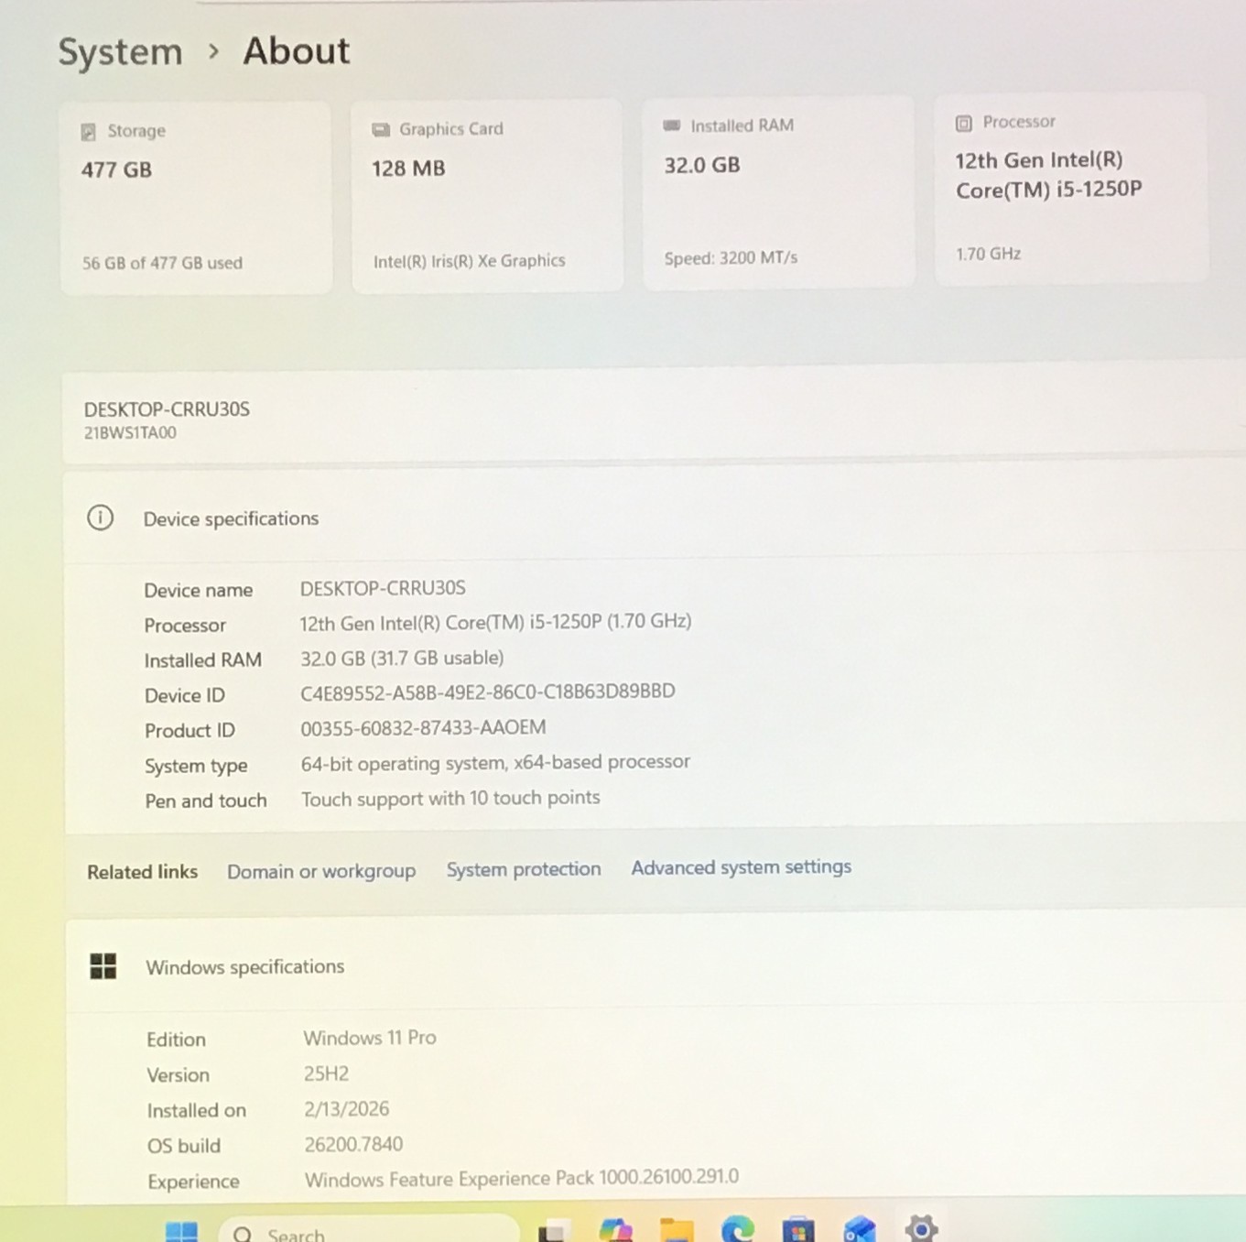This screenshot has width=1246, height=1242.
Task: Select the Product ID 00355-60832-87433-AAOEM
Action: (x=424, y=727)
